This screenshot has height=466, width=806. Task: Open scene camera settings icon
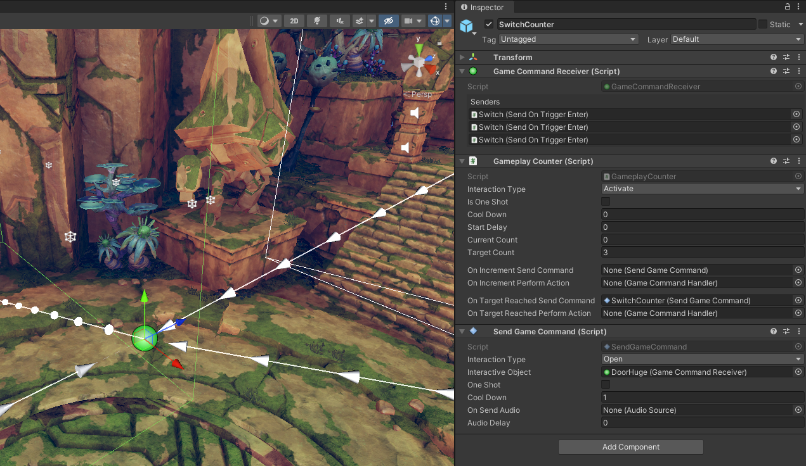(x=409, y=21)
